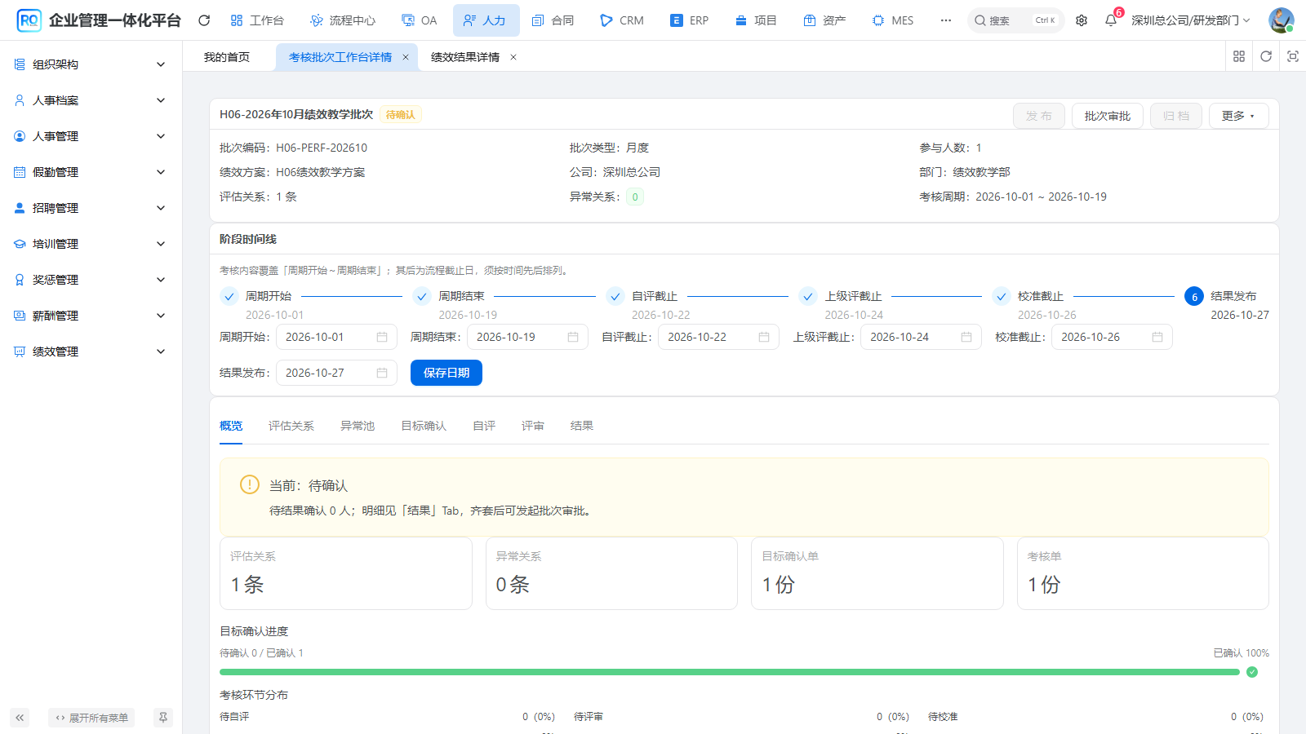The image size is (1306, 734).
Task: Open the notification bell
Action: click(1111, 20)
